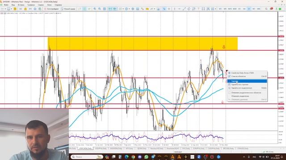Select the Fibonacci retracement tool

click(193, 9)
